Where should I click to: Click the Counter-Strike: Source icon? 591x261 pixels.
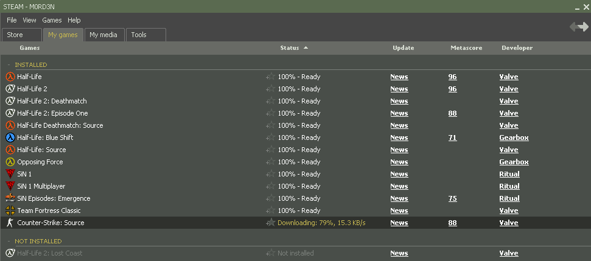[x=10, y=223]
